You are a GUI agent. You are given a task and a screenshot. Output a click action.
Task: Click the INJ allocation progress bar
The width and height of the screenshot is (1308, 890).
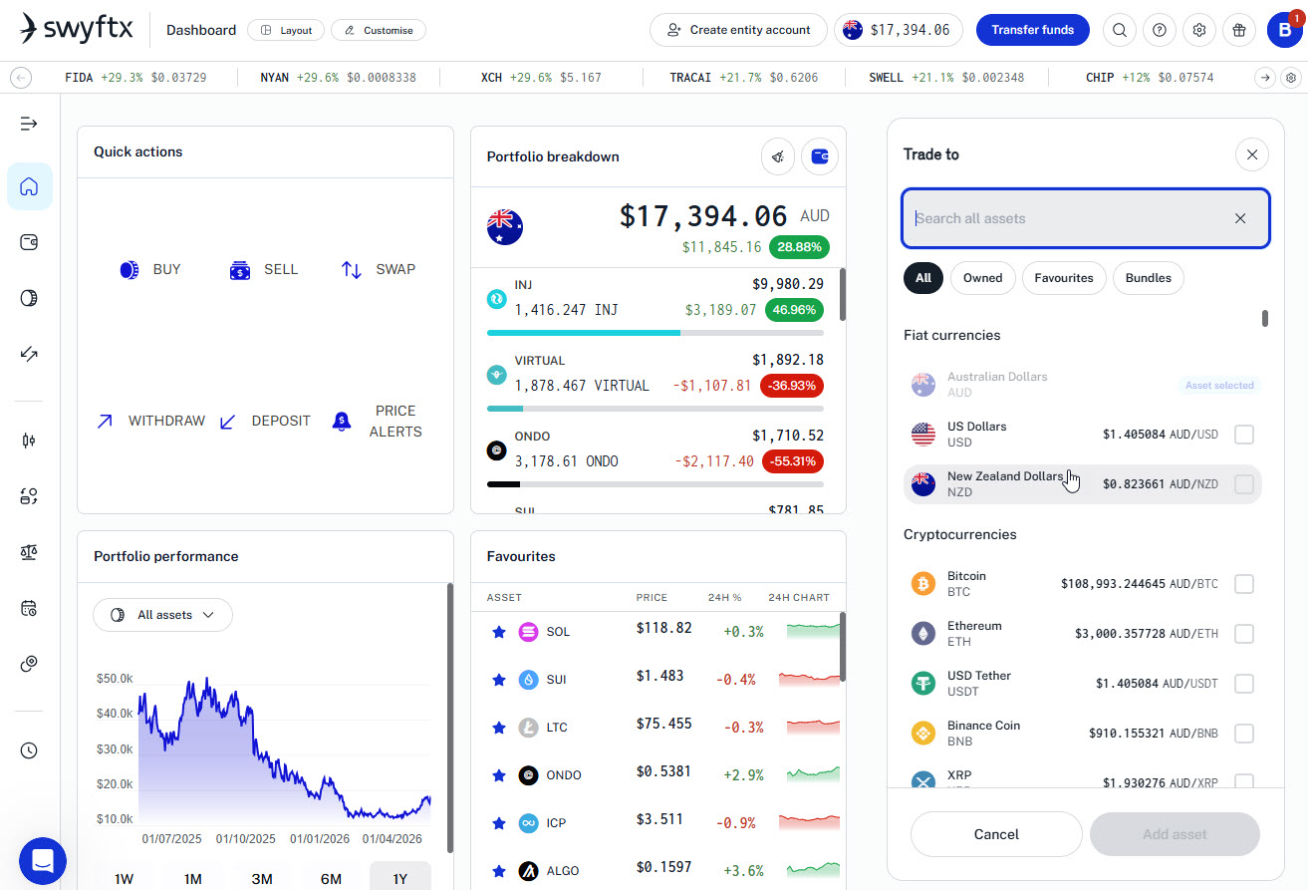pos(655,333)
